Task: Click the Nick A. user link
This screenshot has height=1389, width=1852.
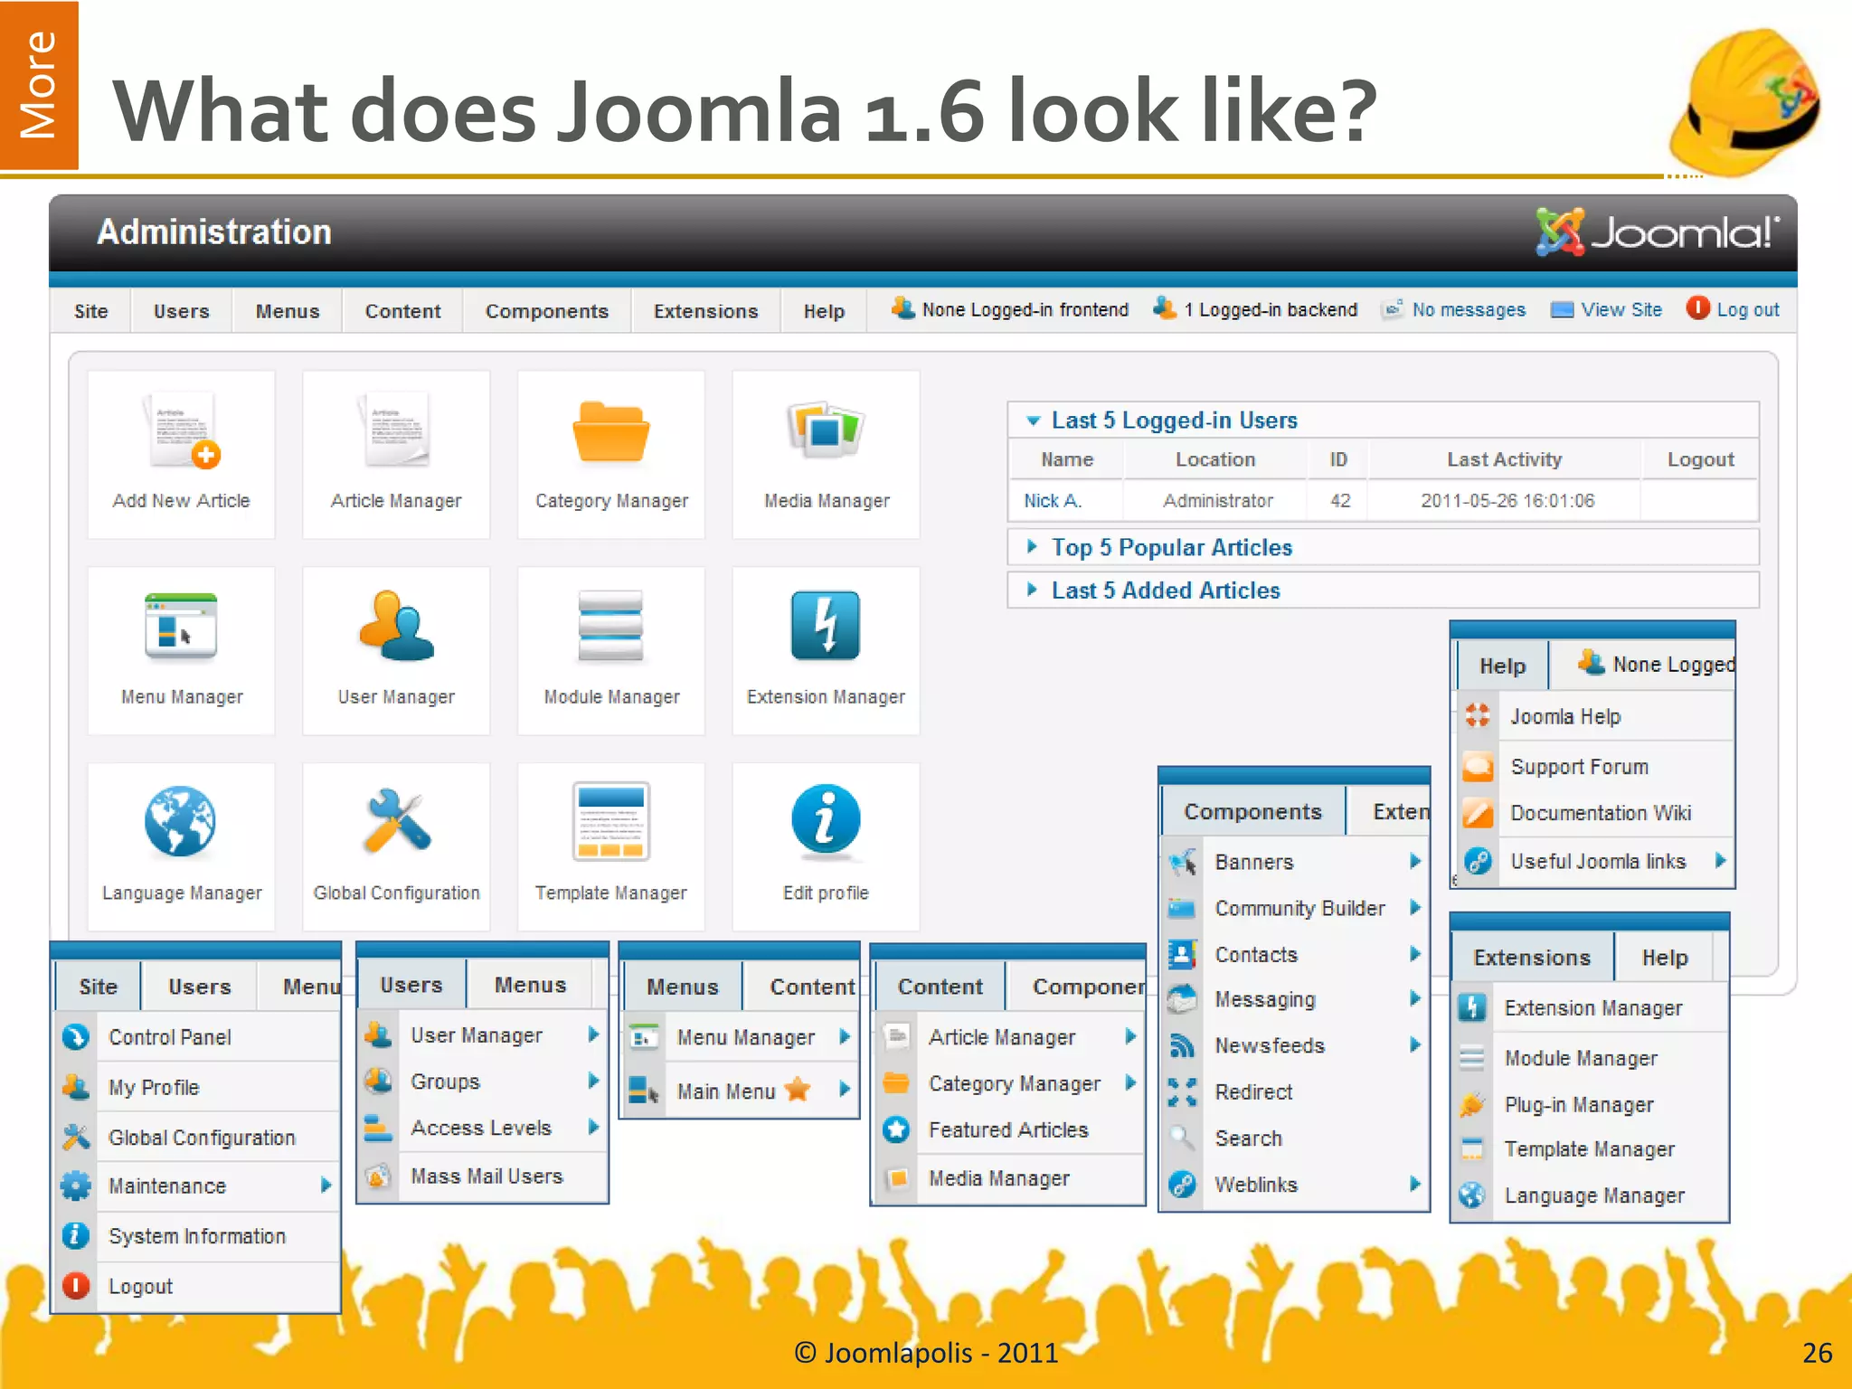Action: (x=1053, y=500)
